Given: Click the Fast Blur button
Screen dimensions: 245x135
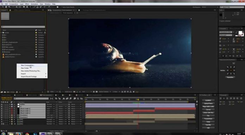Looking at the screenshot, I should click(x=208, y=125).
